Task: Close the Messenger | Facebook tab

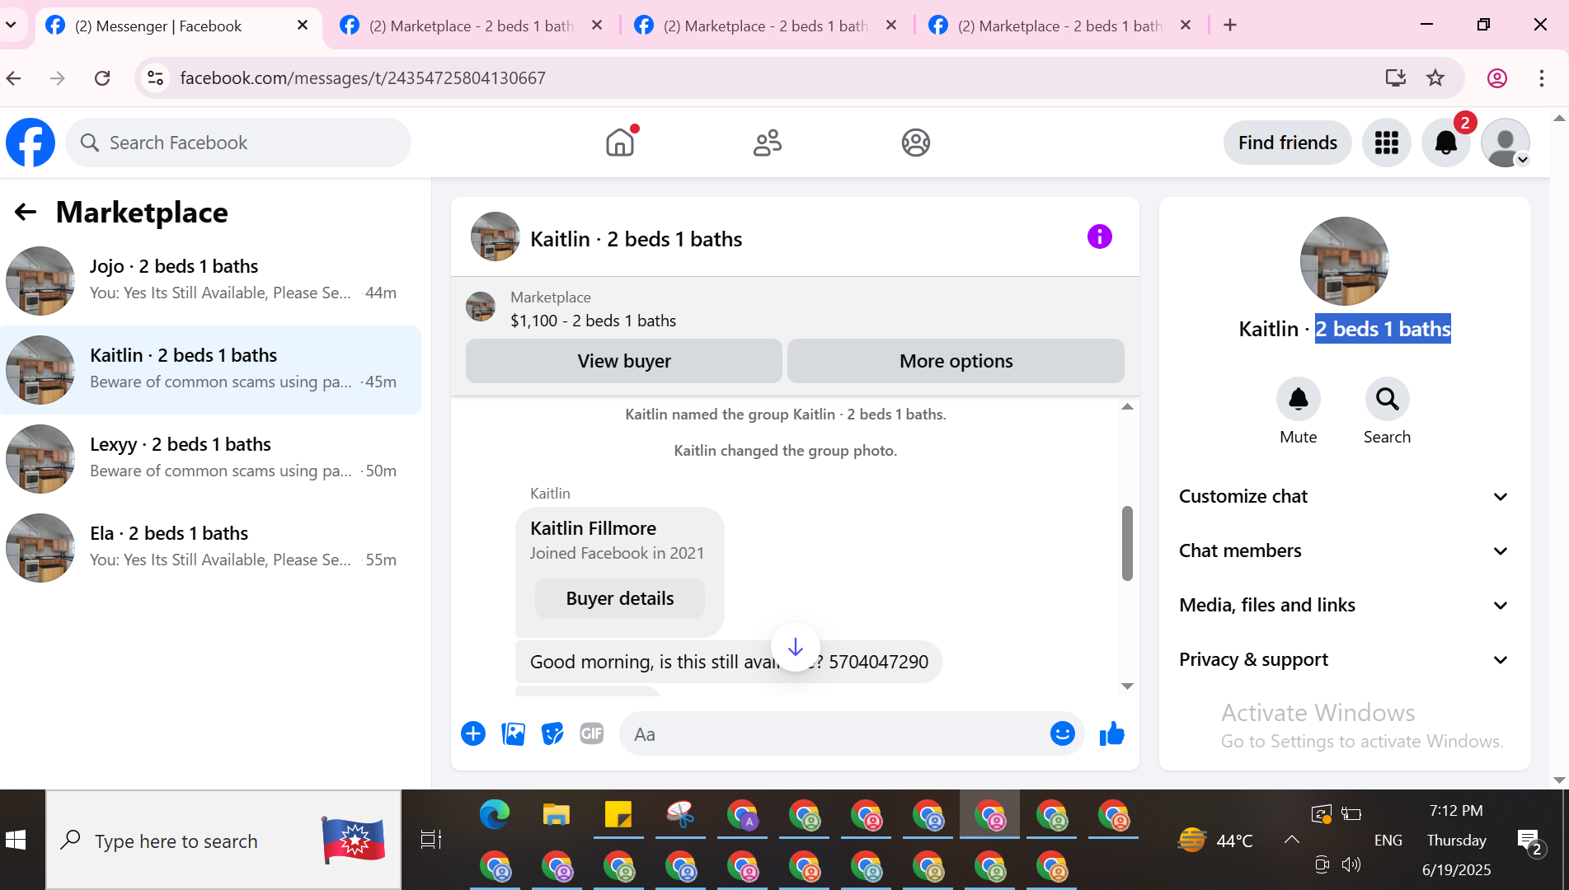Action: coord(303,26)
